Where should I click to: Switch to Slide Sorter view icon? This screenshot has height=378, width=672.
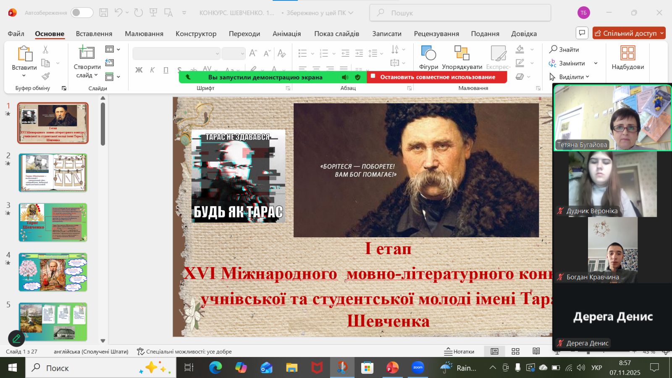click(515, 352)
